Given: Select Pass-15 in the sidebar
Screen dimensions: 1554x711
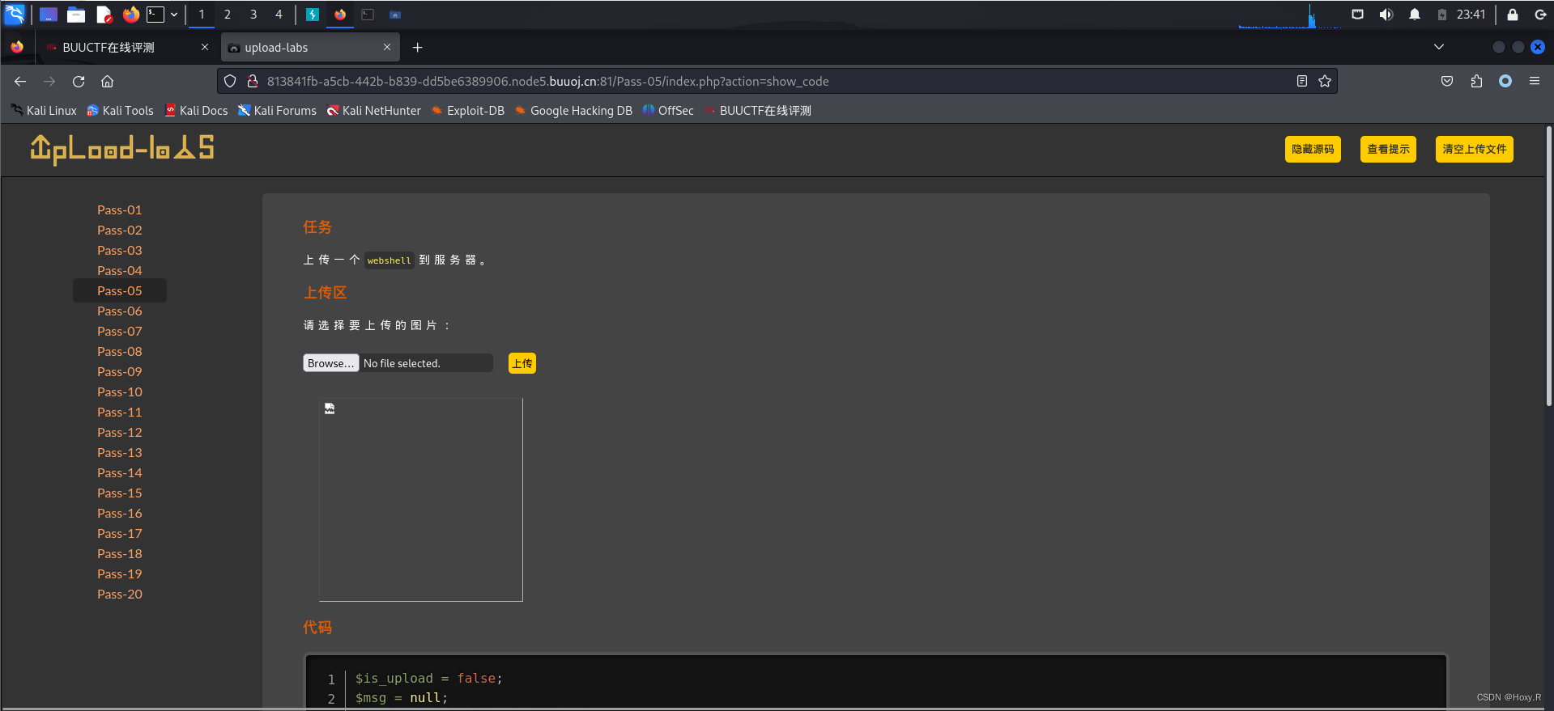Looking at the screenshot, I should pyautogui.click(x=120, y=493).
